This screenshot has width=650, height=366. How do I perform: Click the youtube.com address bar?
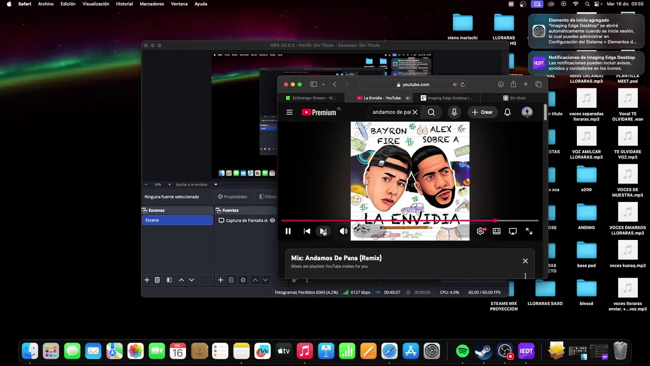(414, 84)
